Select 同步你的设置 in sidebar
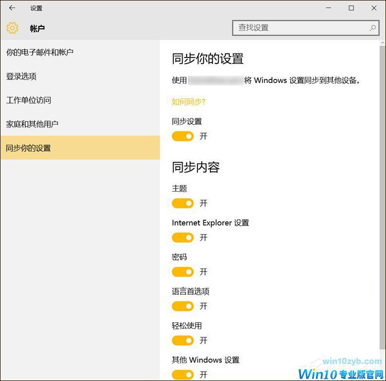Image resolution: width=386 pixels, height=381 pixels. coord(80,148)
